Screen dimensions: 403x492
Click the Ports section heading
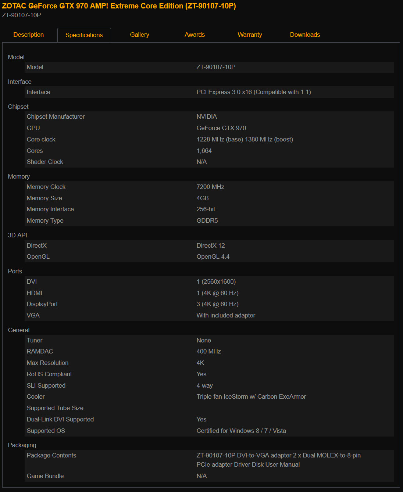(x=15, y=271)
